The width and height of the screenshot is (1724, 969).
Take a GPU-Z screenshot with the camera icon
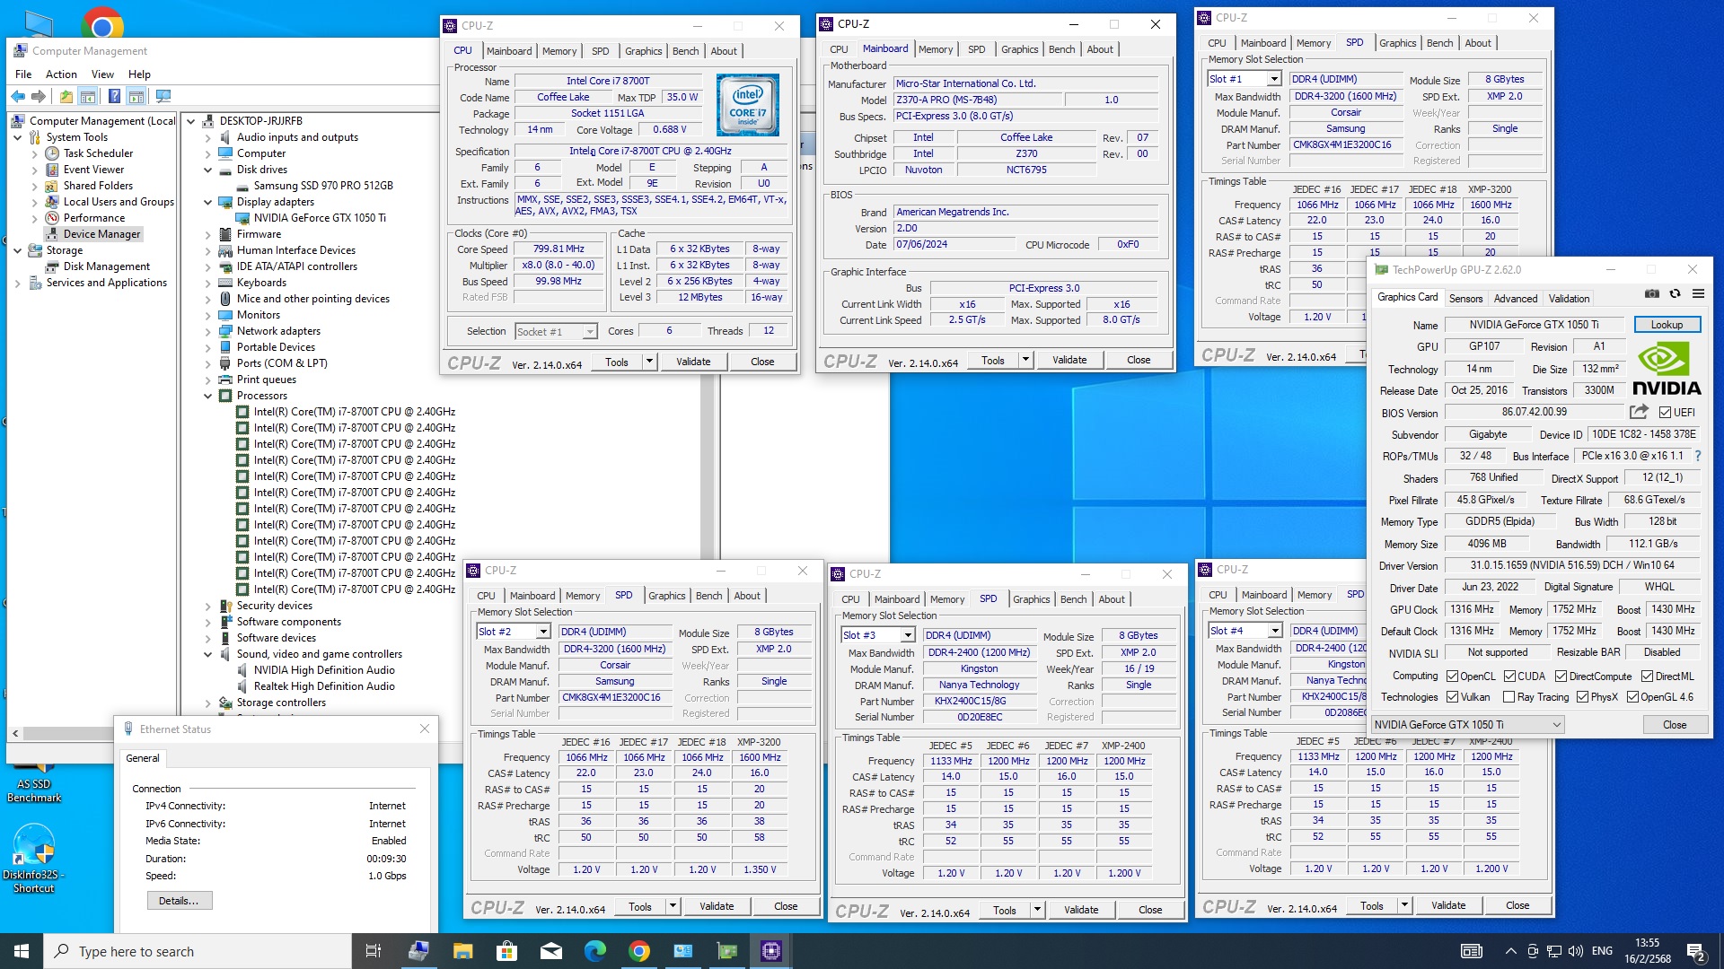1651,293
